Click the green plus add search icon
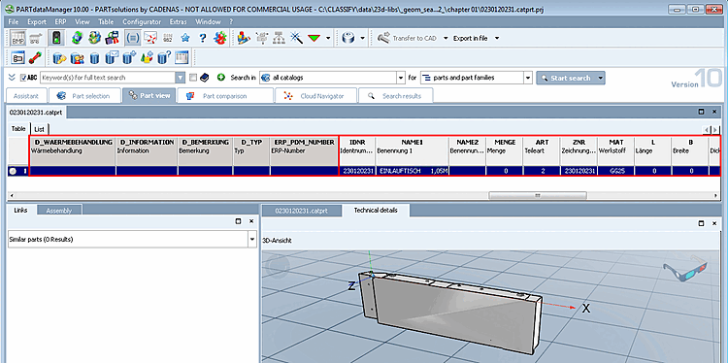Image resolution: width=728 pixels, height=363 pixels. [x=221, y=78]
